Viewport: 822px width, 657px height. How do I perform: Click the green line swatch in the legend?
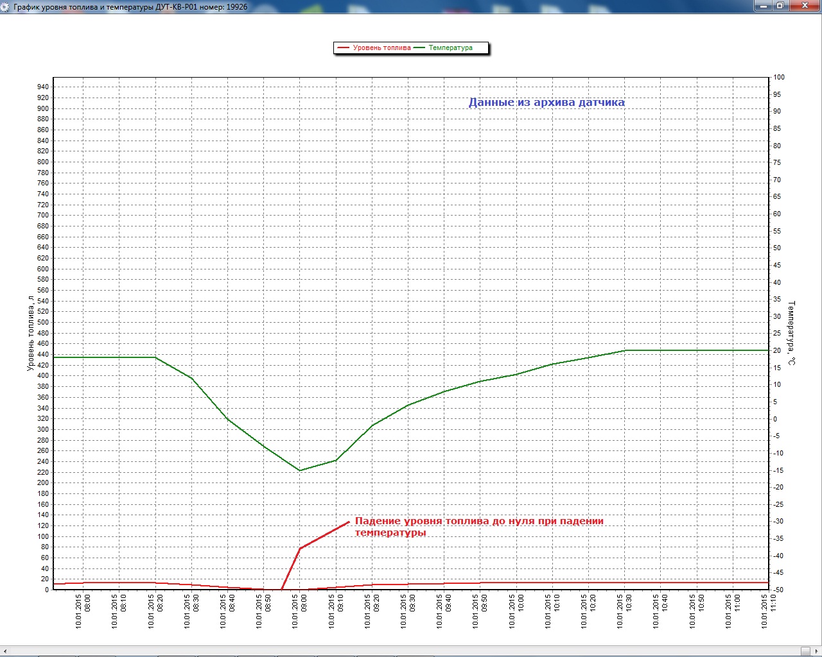click(x=419, y=48)
